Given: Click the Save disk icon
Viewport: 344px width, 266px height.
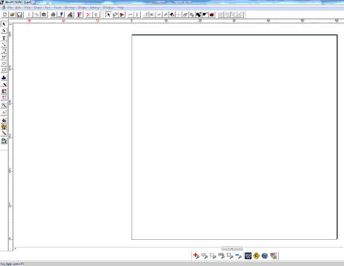Looking at the screenshot, I should point(19,15).
